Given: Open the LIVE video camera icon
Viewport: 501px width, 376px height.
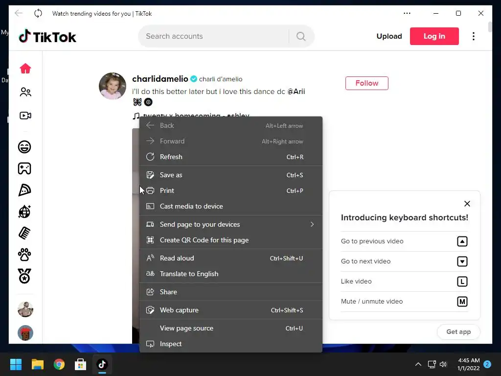Looking at the screenshot, I should point(25,116).
